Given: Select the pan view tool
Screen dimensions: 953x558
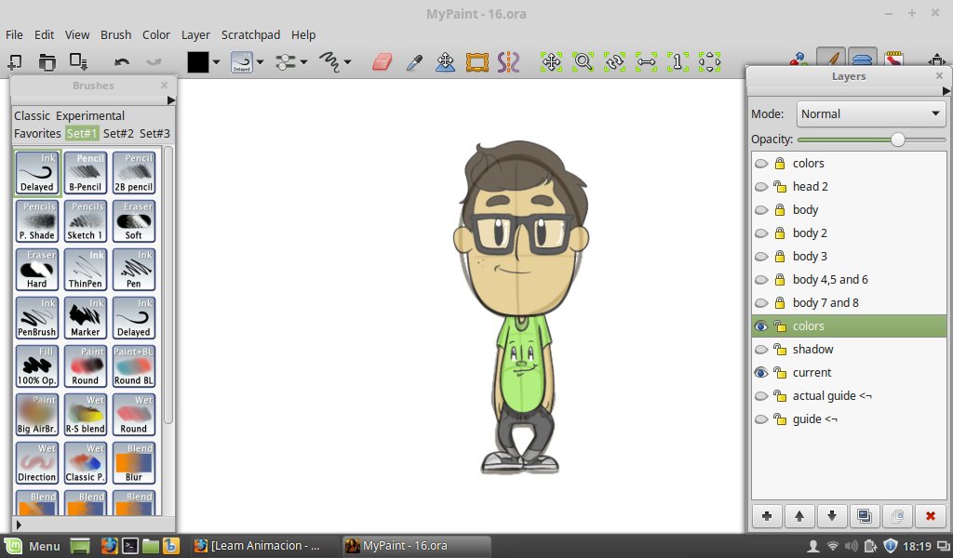Looking at the screenshot, I should (551, 61).
